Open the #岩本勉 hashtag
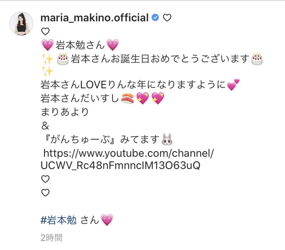285x250 pixels. click(x=58, y=220)
